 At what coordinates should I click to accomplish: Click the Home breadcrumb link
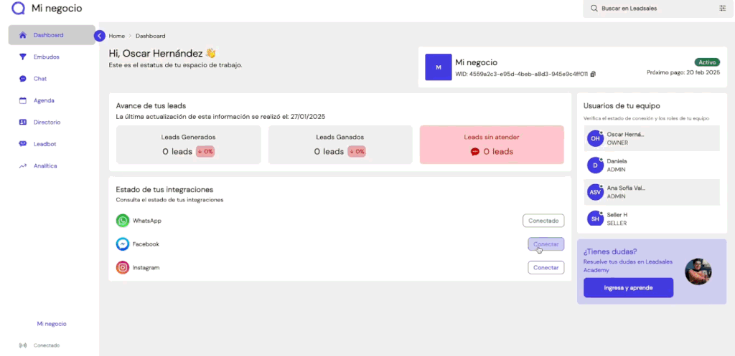pyautogui.click(x=116, y=36)
